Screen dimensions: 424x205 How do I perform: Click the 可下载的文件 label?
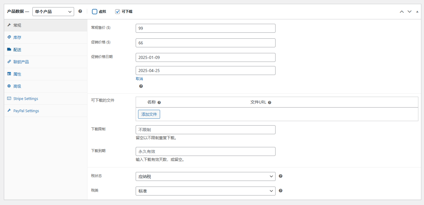click(x=103, y=100)
